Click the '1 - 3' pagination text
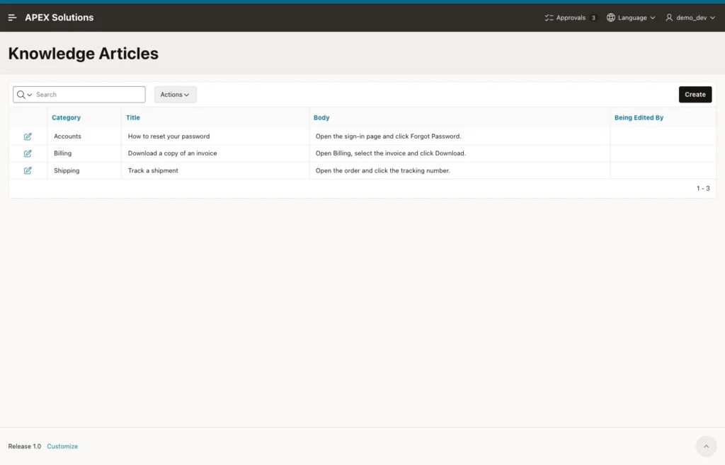The width and height of the screenshot is (725, 465). tap(703, 188)
